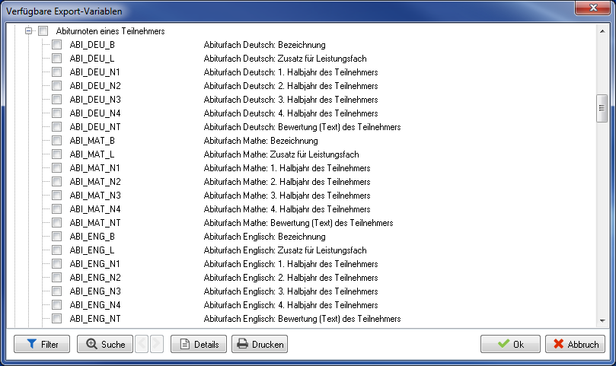Select the ABI_DEU_N4 checkbox
616x366 pixels.
click(56, 113)
